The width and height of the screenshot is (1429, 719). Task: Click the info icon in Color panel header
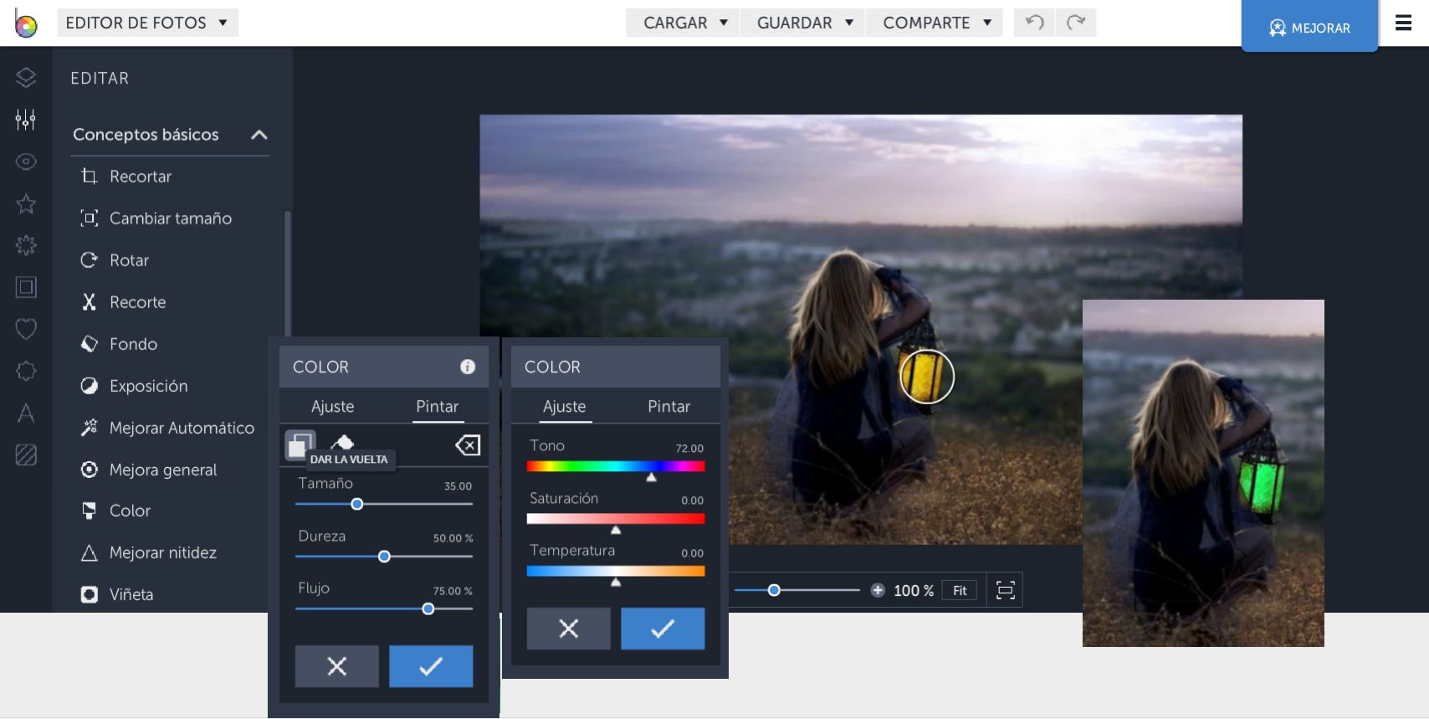[x=468, y=367]
